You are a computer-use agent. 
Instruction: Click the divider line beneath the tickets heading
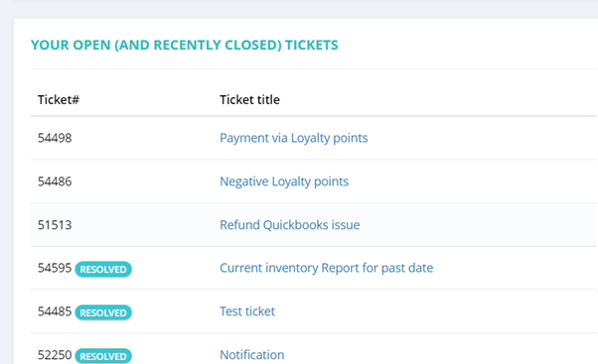coord(314,68)
